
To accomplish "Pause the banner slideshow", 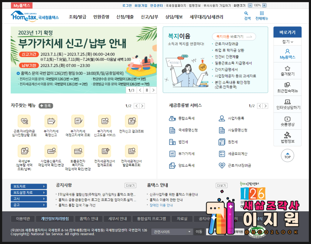I will click(x=147, y=90).
